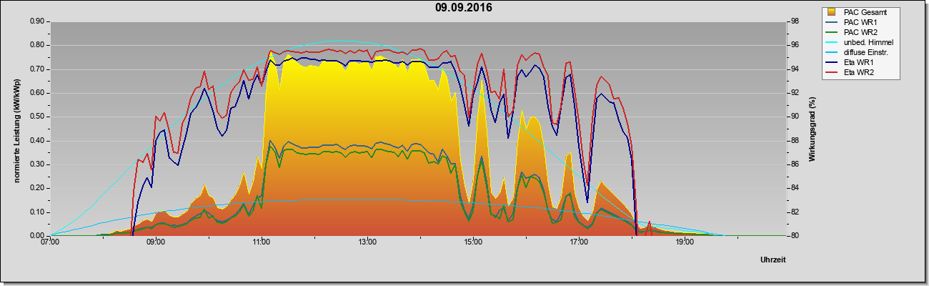Click the 11:00 time axis label
The width and height of the screenshot is (929, 286).
[262, 242]
